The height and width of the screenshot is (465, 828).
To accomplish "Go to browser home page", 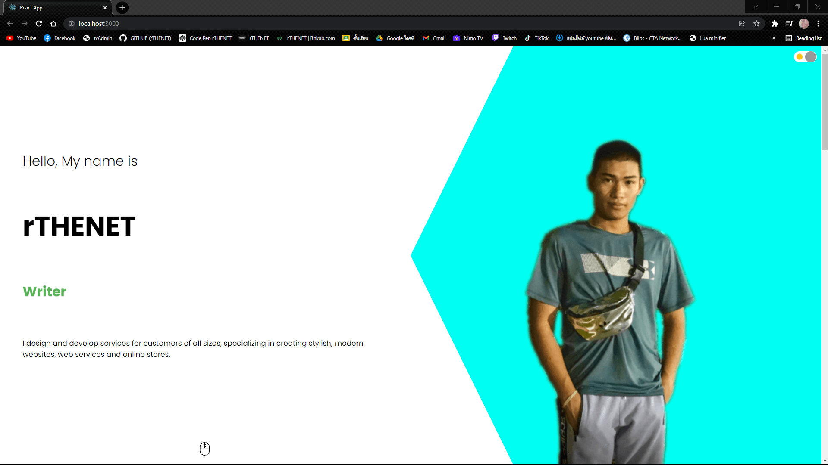I will click(53, 24).
